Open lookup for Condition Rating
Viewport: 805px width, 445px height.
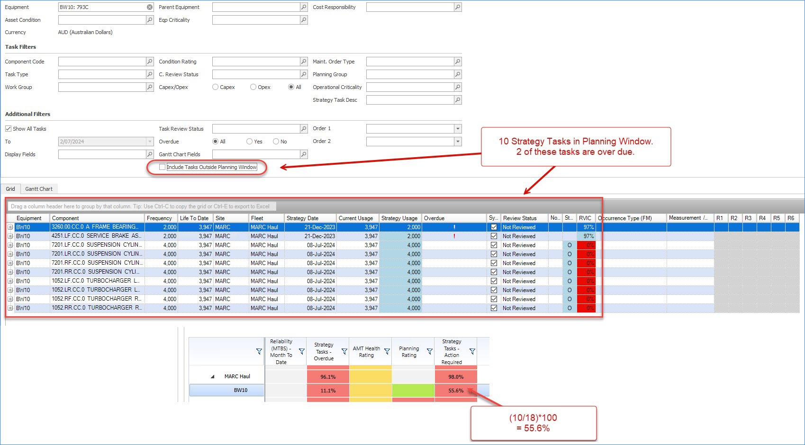coord(304,62)
